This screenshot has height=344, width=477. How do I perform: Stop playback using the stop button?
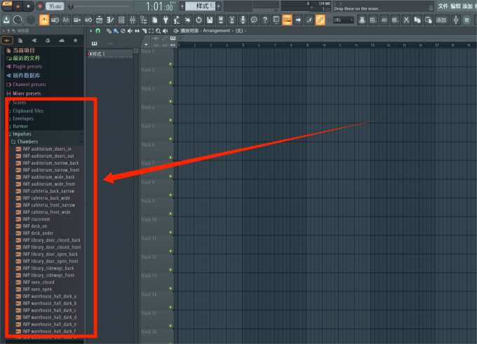tap(29, 6)
